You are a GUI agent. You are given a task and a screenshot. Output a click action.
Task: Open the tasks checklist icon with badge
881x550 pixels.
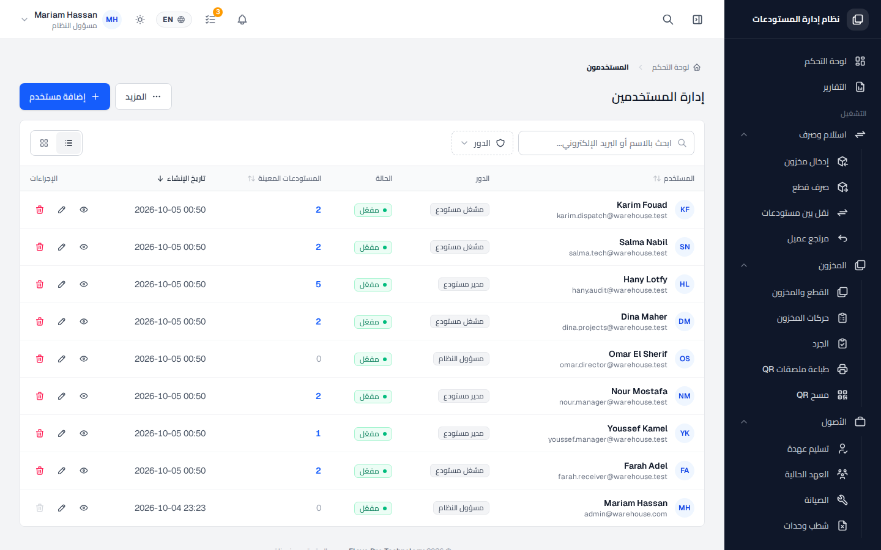click(210, 20)
